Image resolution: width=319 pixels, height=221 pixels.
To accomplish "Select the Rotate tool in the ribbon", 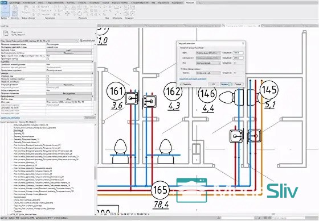I will pos(80,14).
